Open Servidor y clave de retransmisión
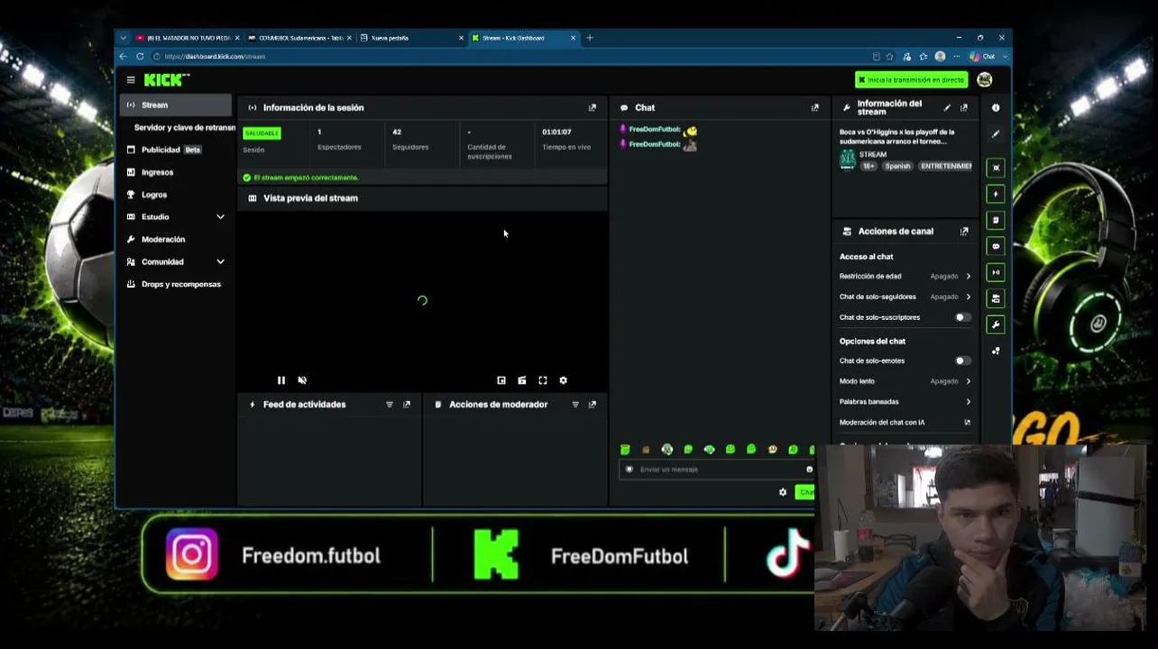The image size is (1158, 649). coord(184,128)
